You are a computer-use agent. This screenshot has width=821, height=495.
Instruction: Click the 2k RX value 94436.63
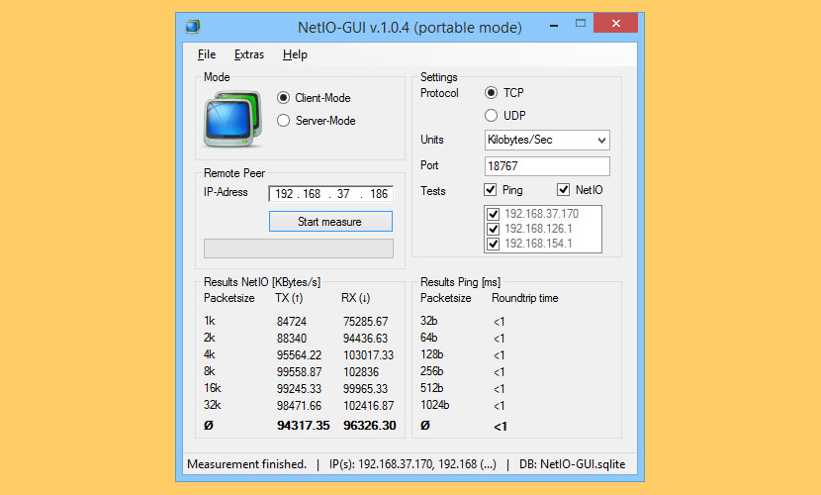click(365, 339)
